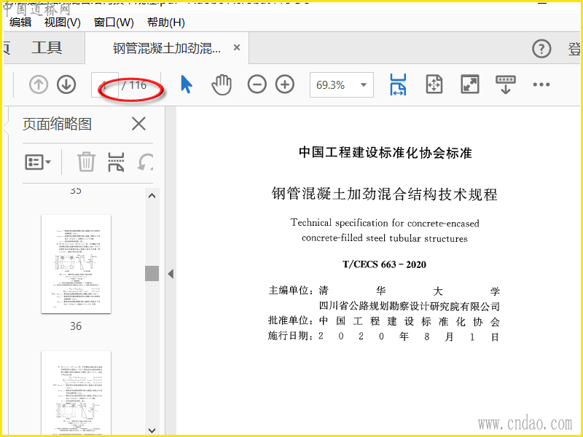Activate the hand pan tool

click(222, 84)
